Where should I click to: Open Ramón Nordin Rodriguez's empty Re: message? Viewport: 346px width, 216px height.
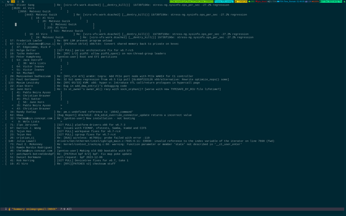click(x=34, y=148)
